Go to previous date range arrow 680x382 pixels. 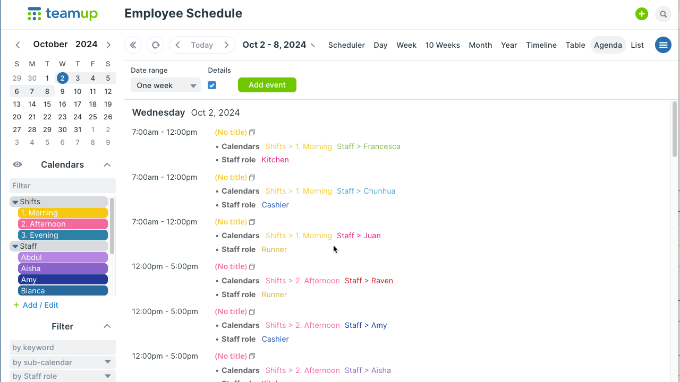[x=178, y=45]
